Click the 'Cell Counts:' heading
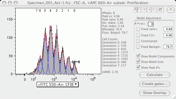 click(x=110, y=39)
